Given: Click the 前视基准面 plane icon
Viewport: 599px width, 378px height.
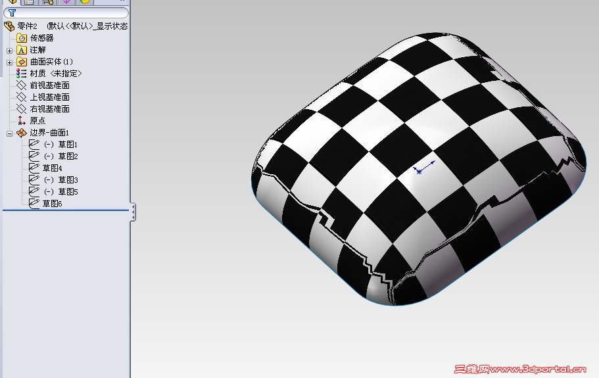Looking at the screenshot, I should tap(22, 85).
